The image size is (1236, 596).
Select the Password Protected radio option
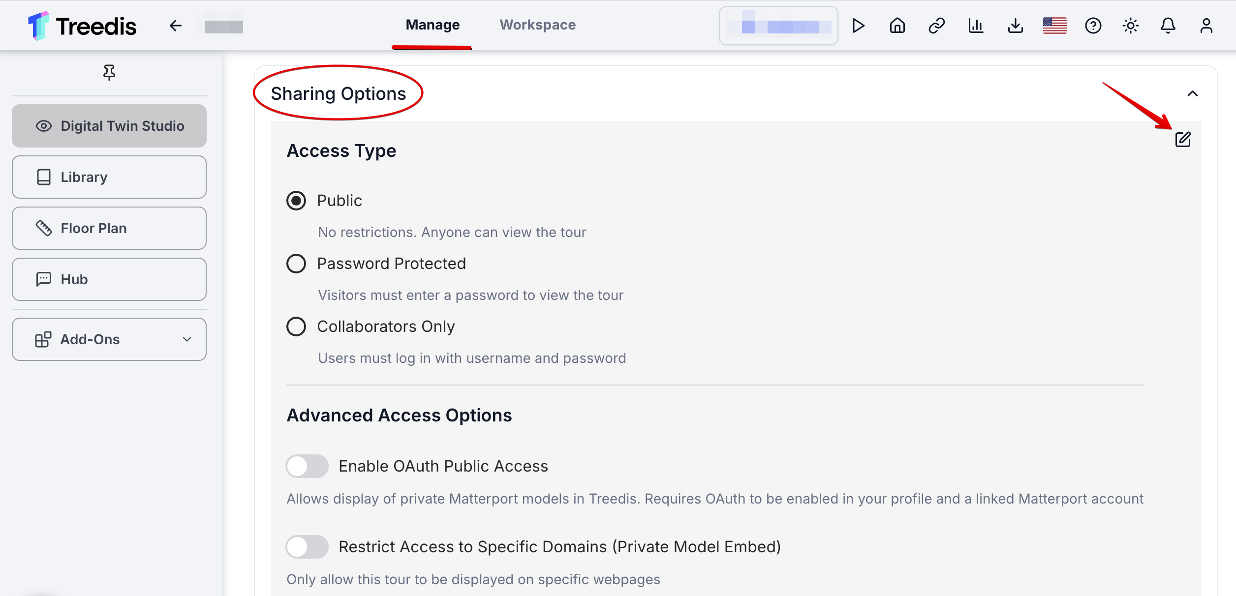(x=296, y=264)
